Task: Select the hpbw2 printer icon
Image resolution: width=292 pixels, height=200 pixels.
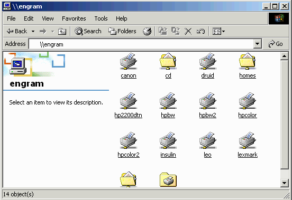Action: 208,101
